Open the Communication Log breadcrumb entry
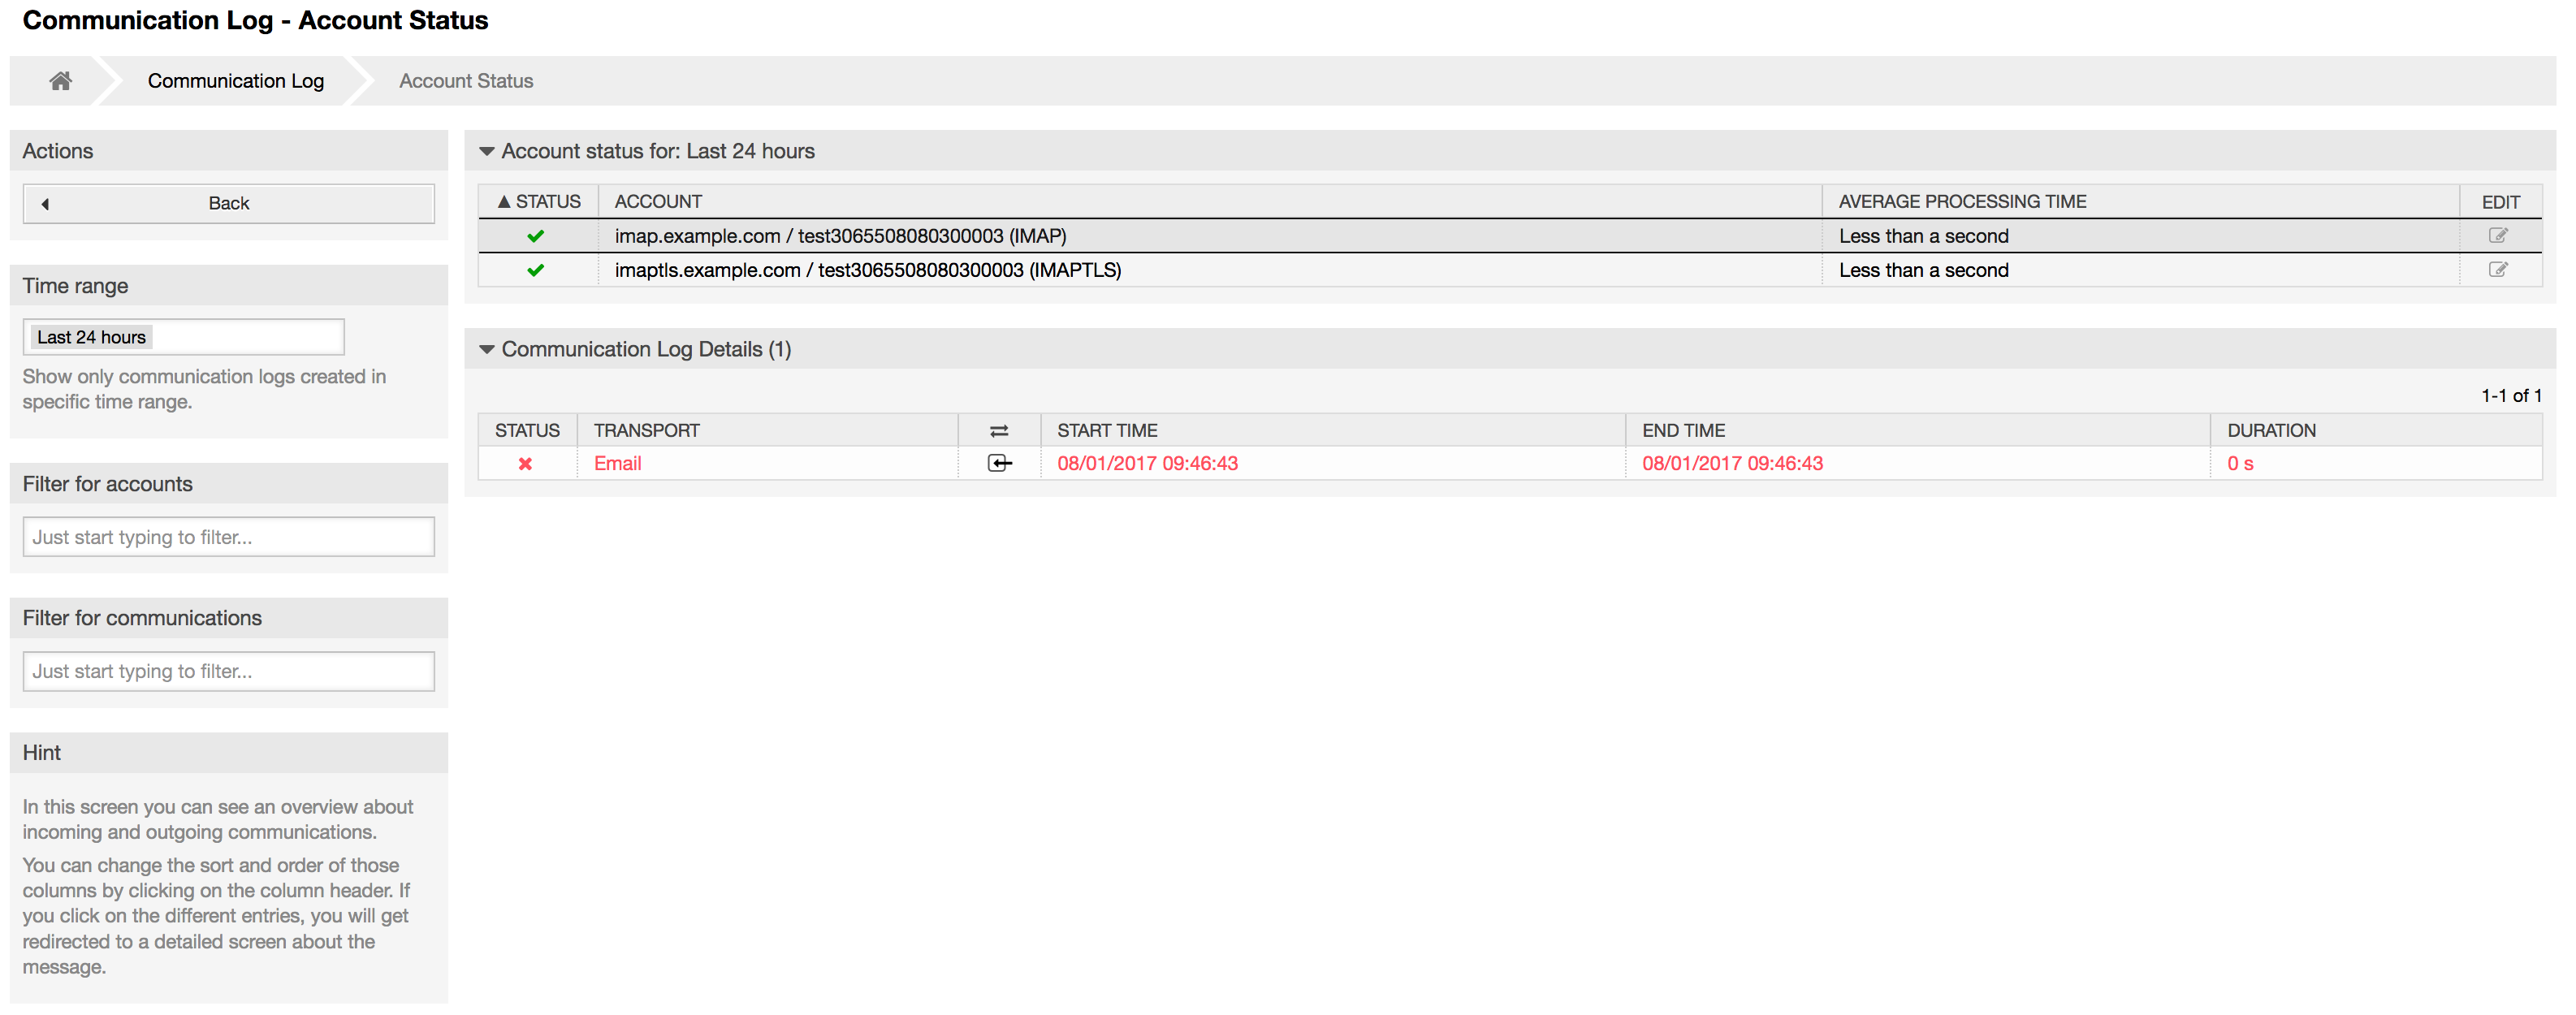Image resolution: width=2576 pixels, height=1015 pixels. 235,80
